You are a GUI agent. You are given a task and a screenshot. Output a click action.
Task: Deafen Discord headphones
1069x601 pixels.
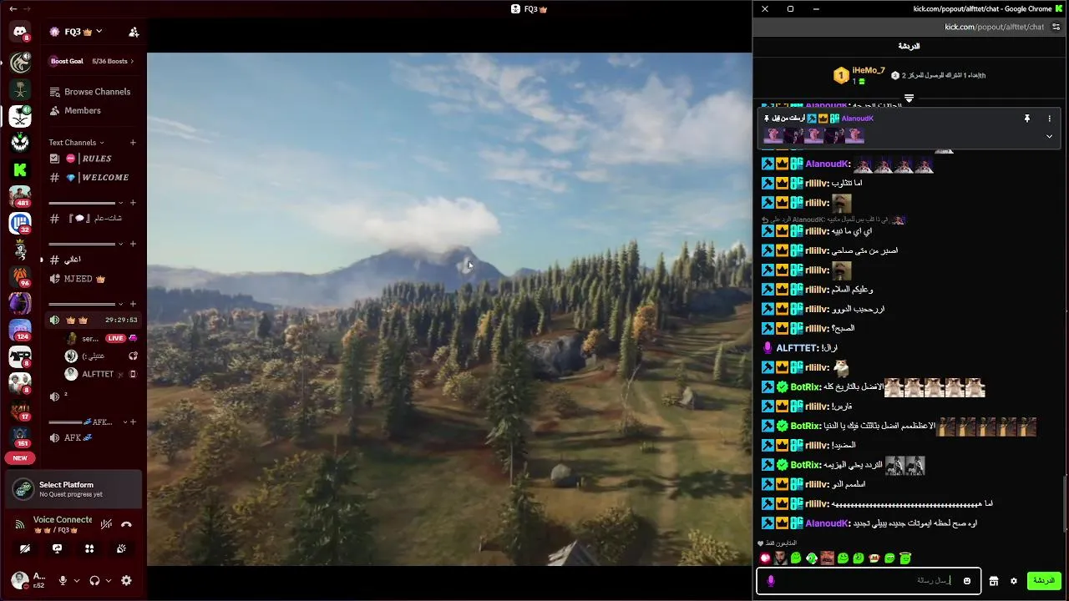click(94, 581)
